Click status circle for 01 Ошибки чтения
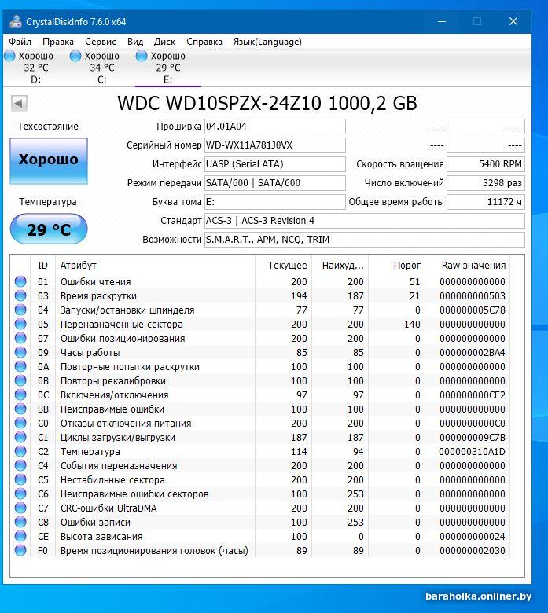 pos(20,281)
